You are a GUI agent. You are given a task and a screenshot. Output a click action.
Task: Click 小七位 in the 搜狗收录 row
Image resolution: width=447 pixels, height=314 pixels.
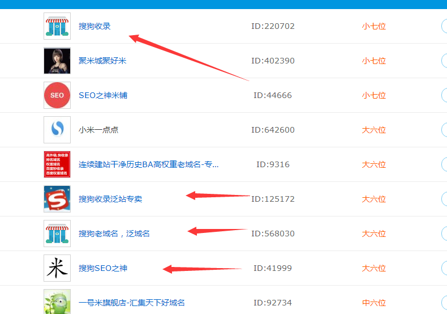tap(374, 26)
